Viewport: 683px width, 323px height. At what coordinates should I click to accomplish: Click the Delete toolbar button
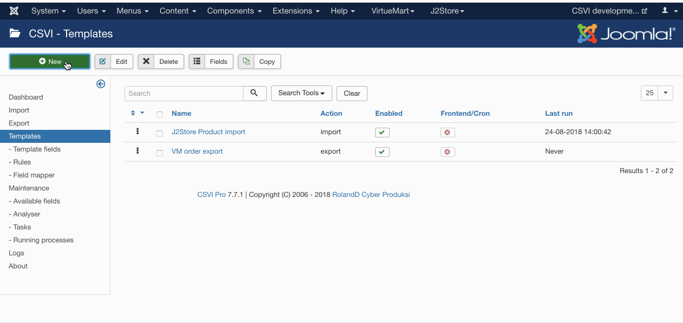(161, 62)
